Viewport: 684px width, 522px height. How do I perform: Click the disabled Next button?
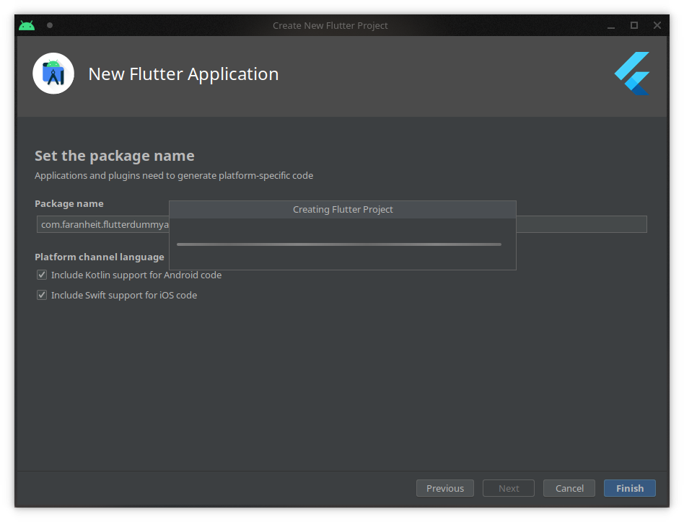(x=509, y=488)
